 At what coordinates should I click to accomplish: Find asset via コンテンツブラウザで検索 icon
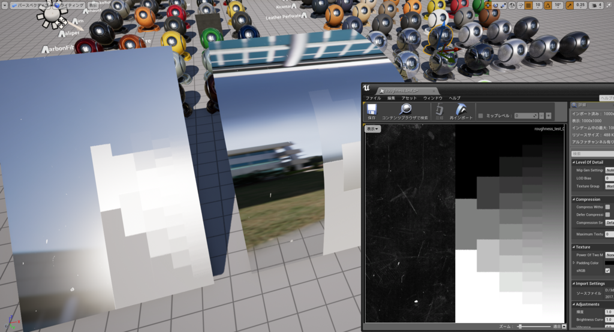pos(405,111)
